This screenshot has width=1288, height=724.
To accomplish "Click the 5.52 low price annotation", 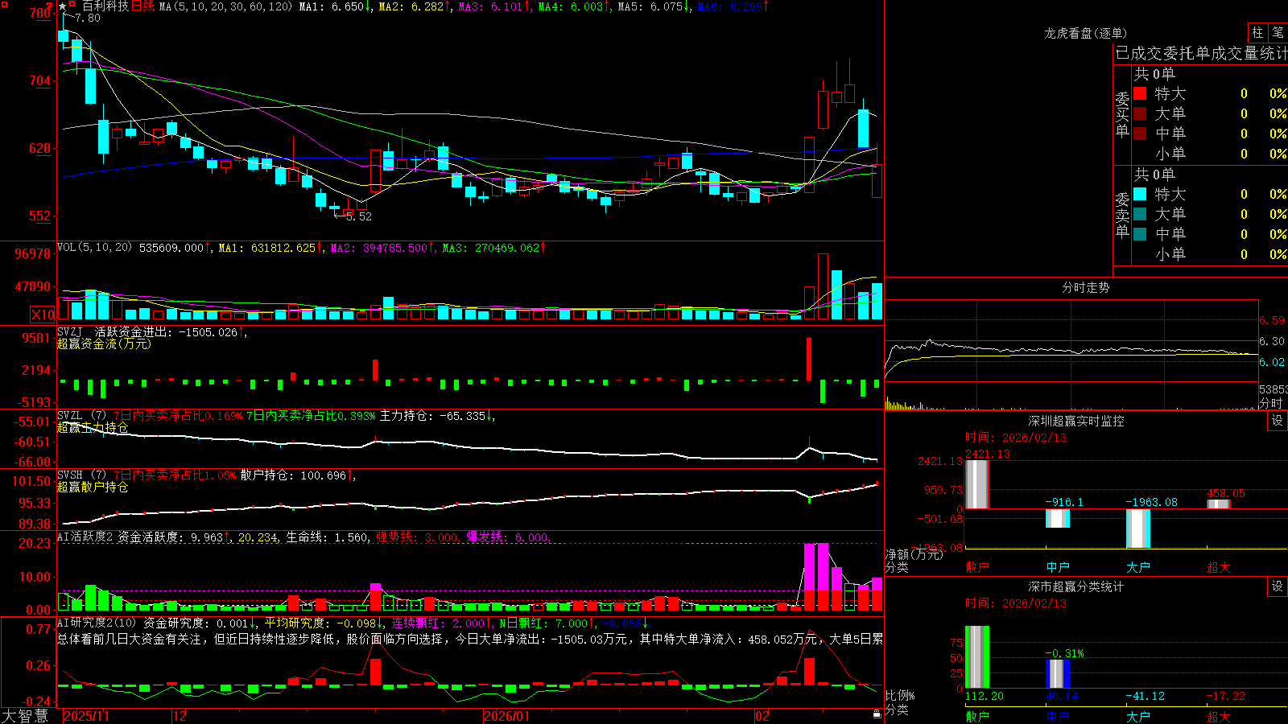I will pos(358,216).
